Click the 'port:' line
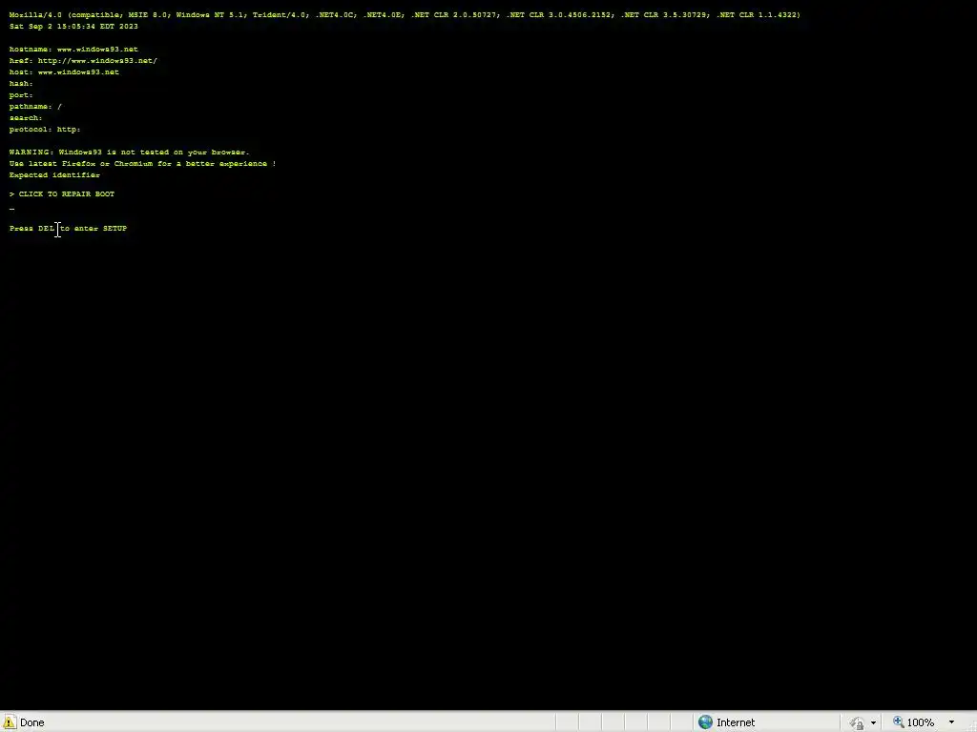 (21, 95)
